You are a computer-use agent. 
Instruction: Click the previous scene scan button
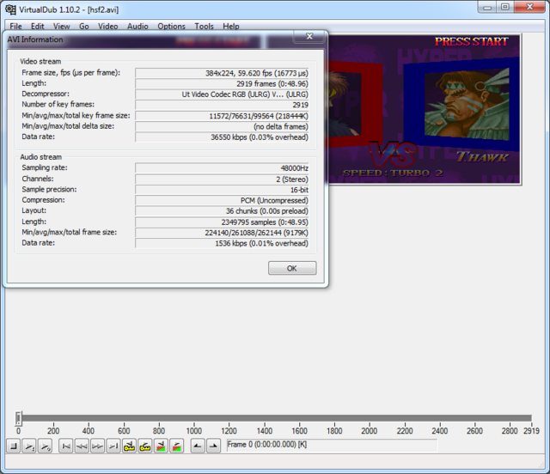[161, 446]
